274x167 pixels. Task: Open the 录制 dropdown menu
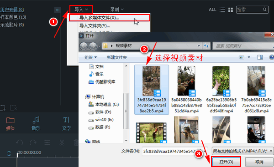pyautogui.click(x=117, y=10)
